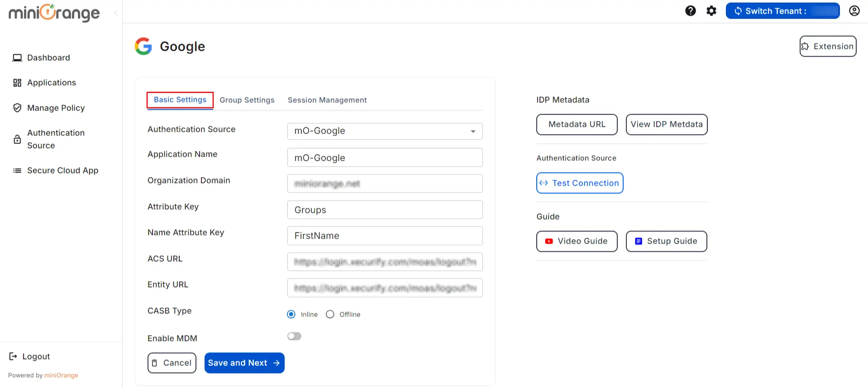Open Manage Policy in the sidebar
The image size is (868, 388).
pyautogui.click(x=56, y=108)
